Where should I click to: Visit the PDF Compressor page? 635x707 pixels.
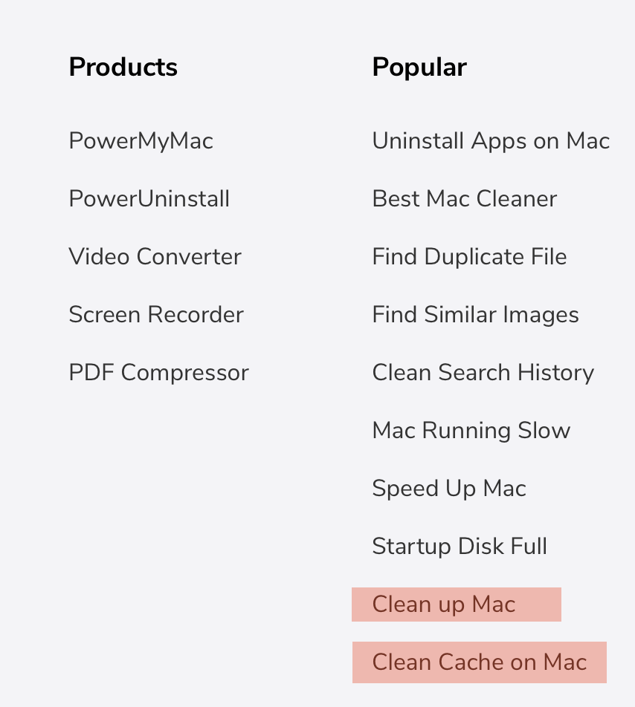158,373
